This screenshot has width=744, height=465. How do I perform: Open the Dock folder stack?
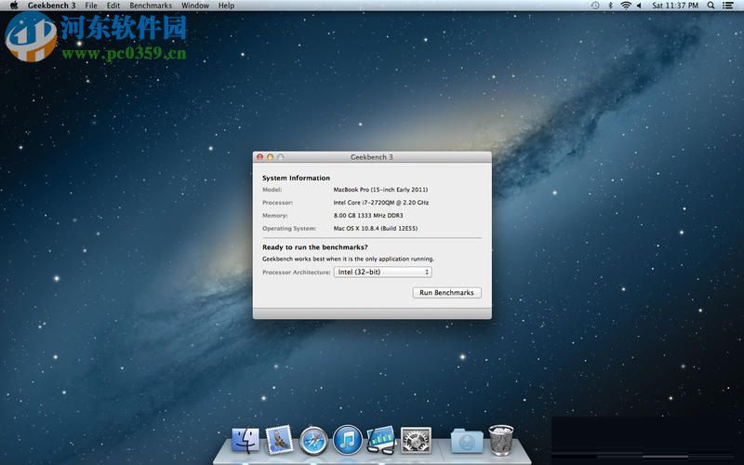click(x=467, y=441)
